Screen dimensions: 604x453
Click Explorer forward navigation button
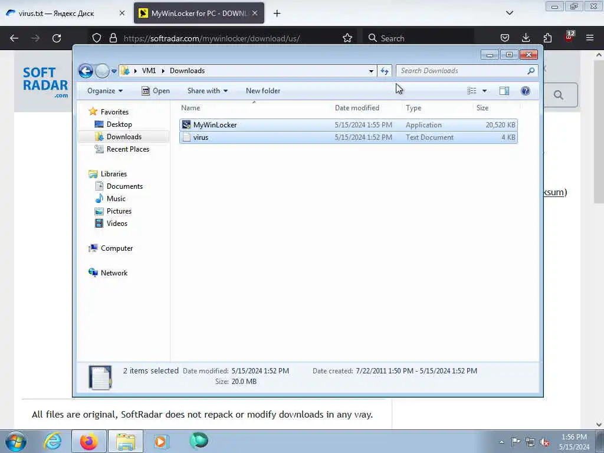pyautogui.click(x=102, y=71)
